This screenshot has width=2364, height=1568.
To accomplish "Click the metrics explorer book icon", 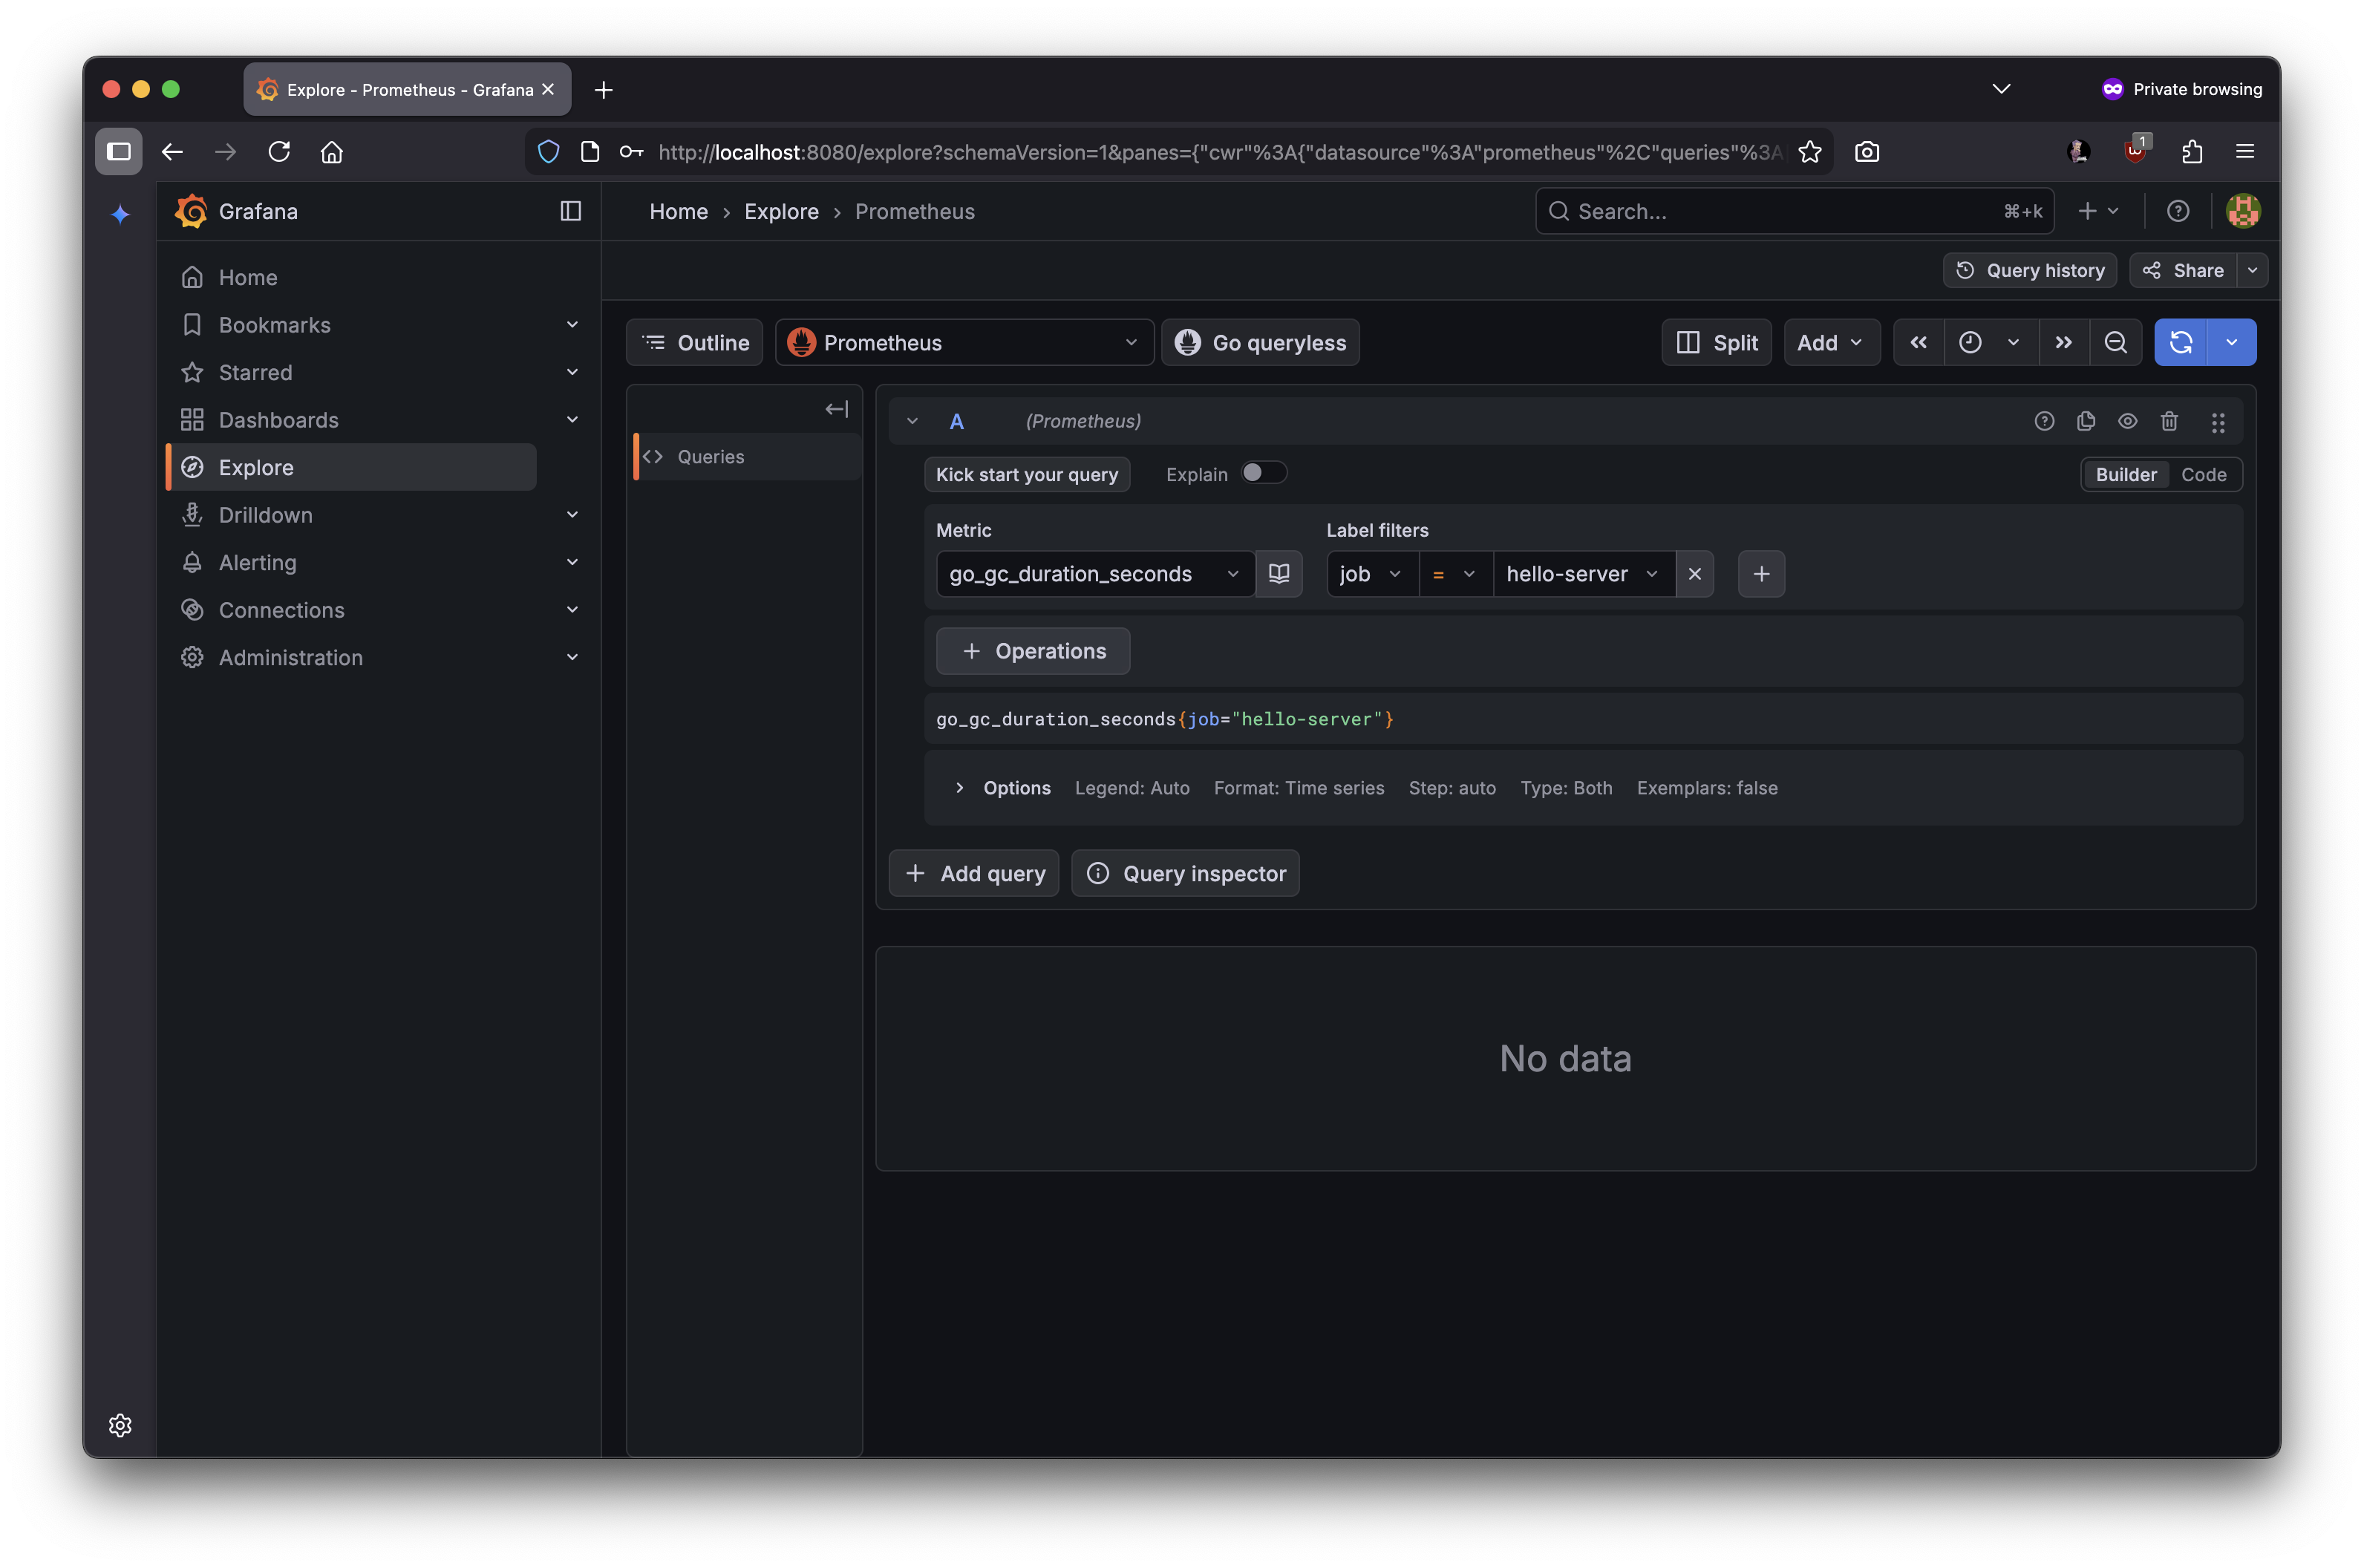I will [1278, 574].
